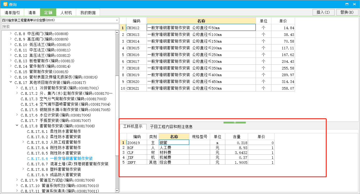This screenshot has height=194, width=360.
Task: Expand C.H.17.1 冷排管制作安装 node
Action: tap(17, 88)
